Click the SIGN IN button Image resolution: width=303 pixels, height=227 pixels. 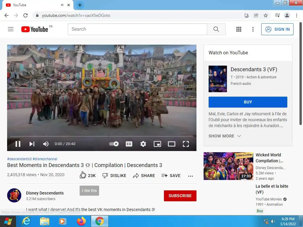pos(277,29)
